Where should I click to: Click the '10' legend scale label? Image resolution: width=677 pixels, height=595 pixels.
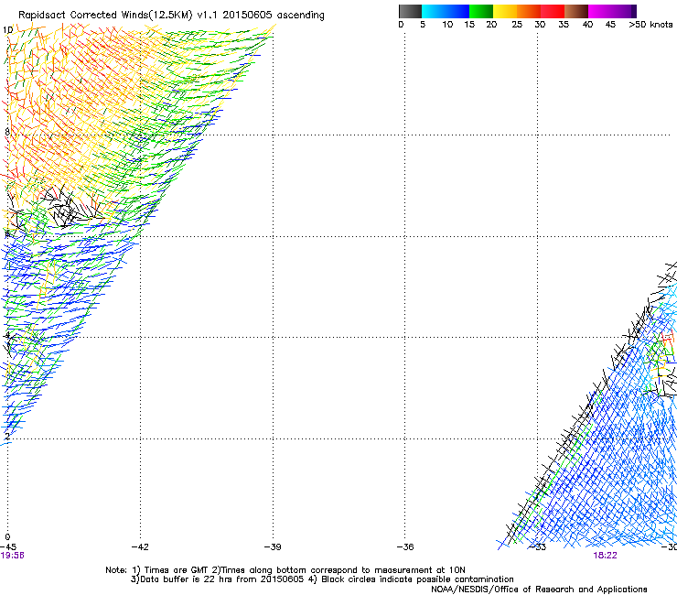point(447,25)
